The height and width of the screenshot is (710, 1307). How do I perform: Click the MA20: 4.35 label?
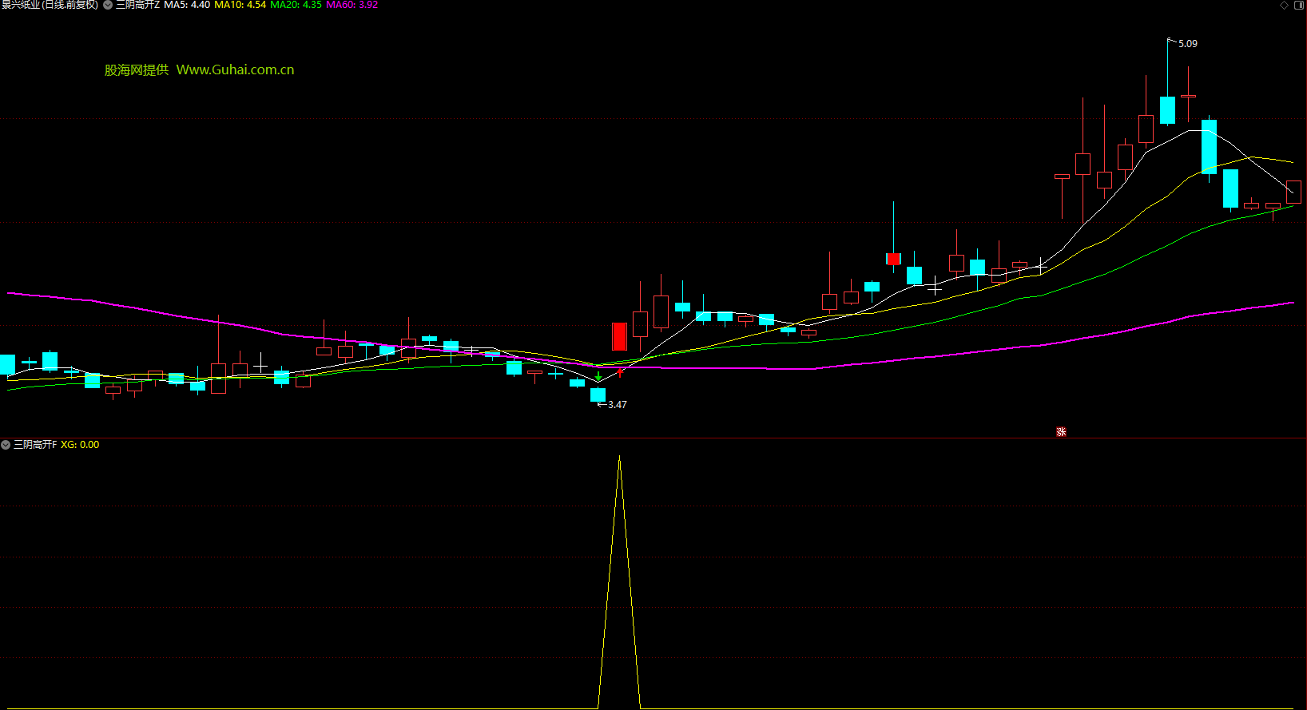tap(296, 5)
